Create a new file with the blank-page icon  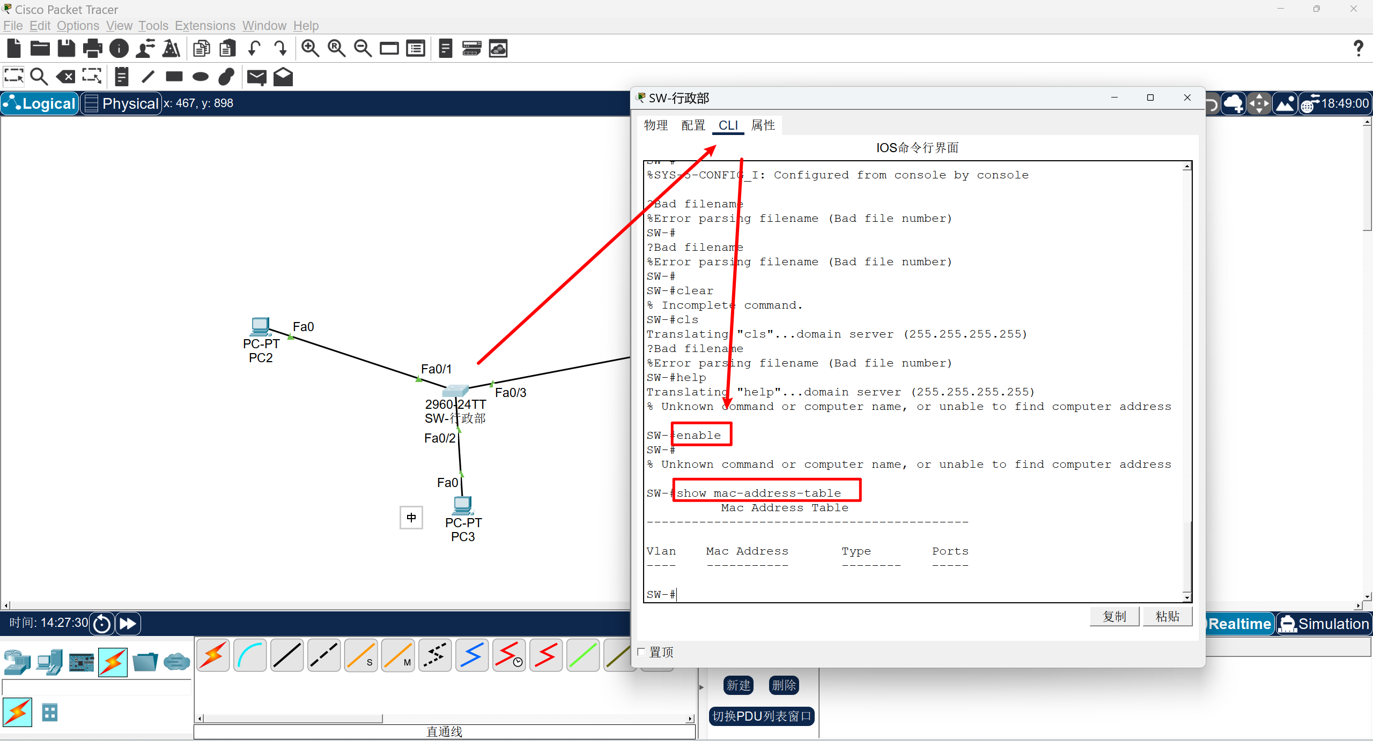point(14,49)
